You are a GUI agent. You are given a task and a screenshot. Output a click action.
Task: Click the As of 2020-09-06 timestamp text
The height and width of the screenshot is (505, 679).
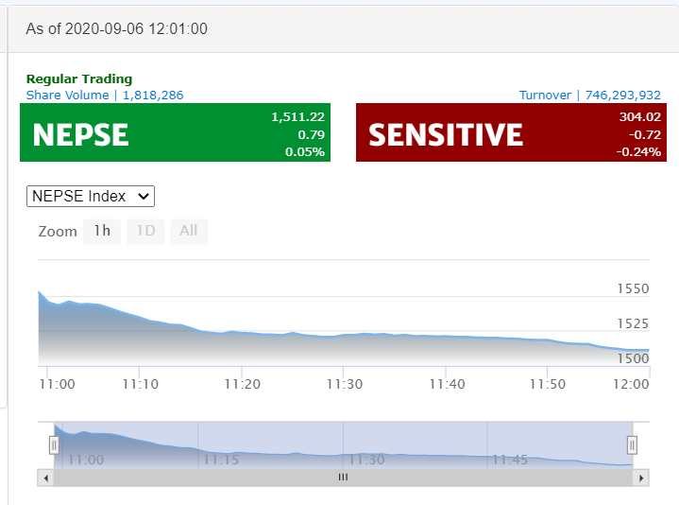[x=116, y=29]
